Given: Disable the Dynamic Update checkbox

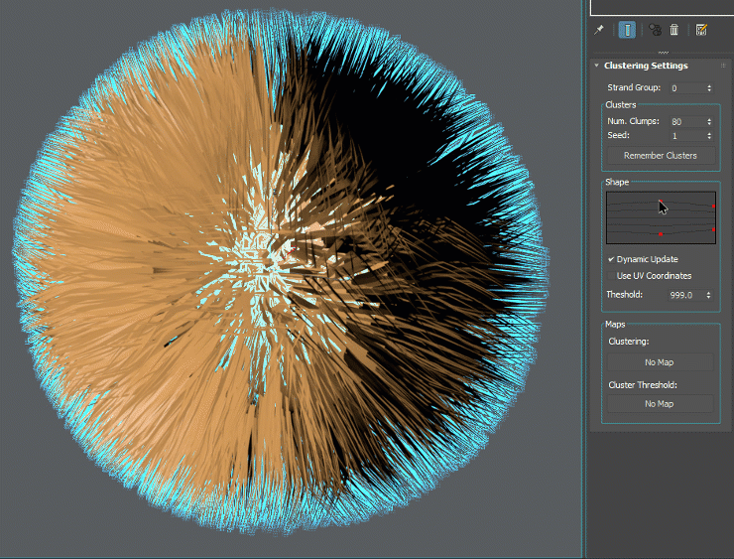Looking at the screenshot, I should point(611,259).
